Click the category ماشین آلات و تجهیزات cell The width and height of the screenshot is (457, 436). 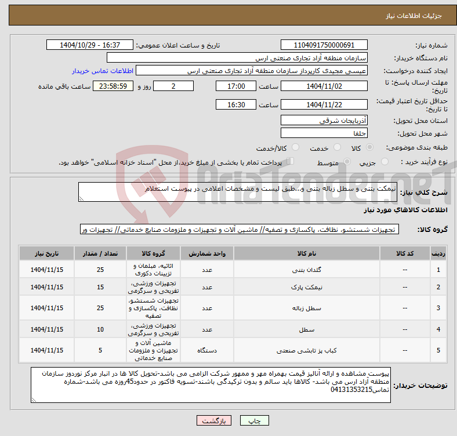pos(153,350)
